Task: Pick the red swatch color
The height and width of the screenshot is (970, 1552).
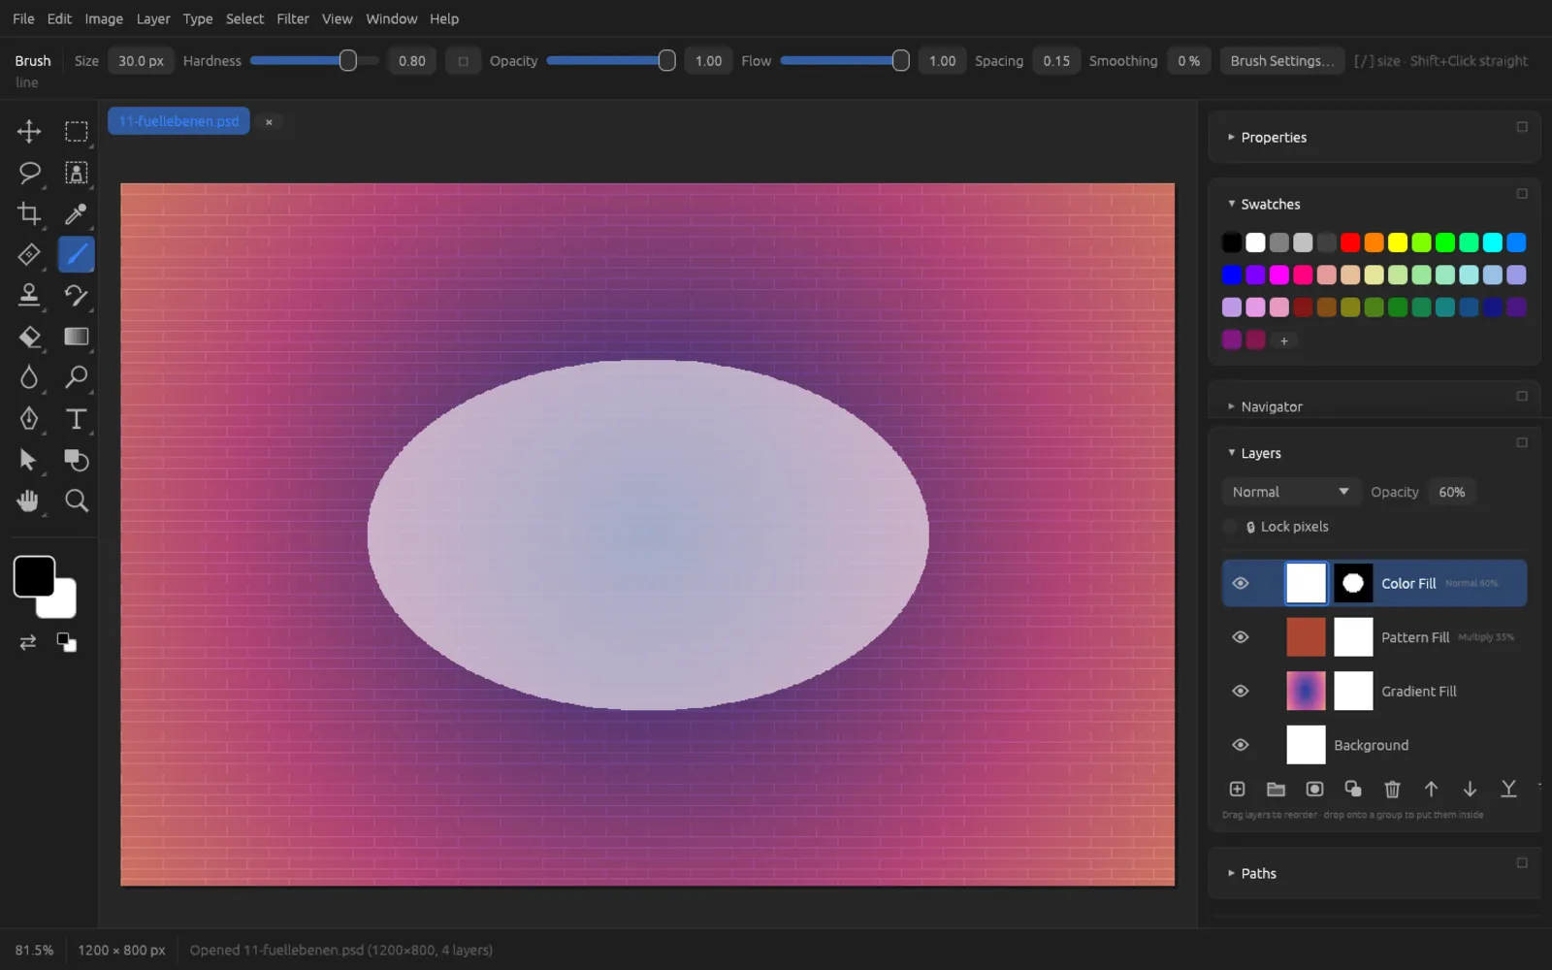Action: pos(1350,242)
